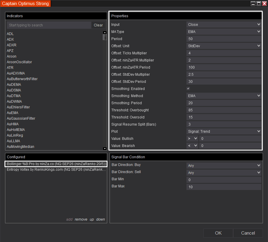Image resolution: width=268 pixels, height=242 pixels.
Task: Click Offset: StdDev Period value field
Action: [224, 81]
